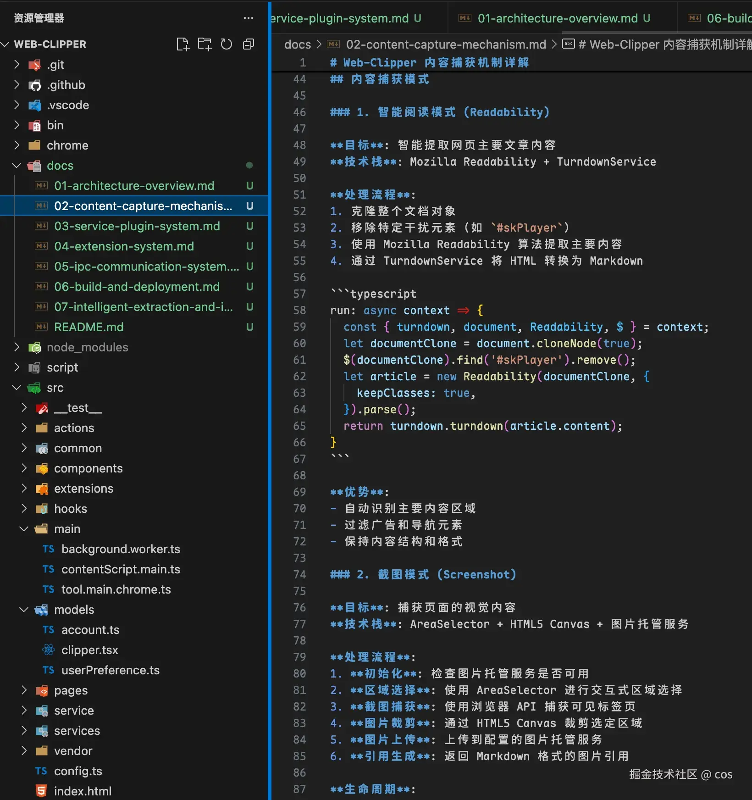Click the React icon beside clipper.tsx
752x800 pixels.
[49, 650]
